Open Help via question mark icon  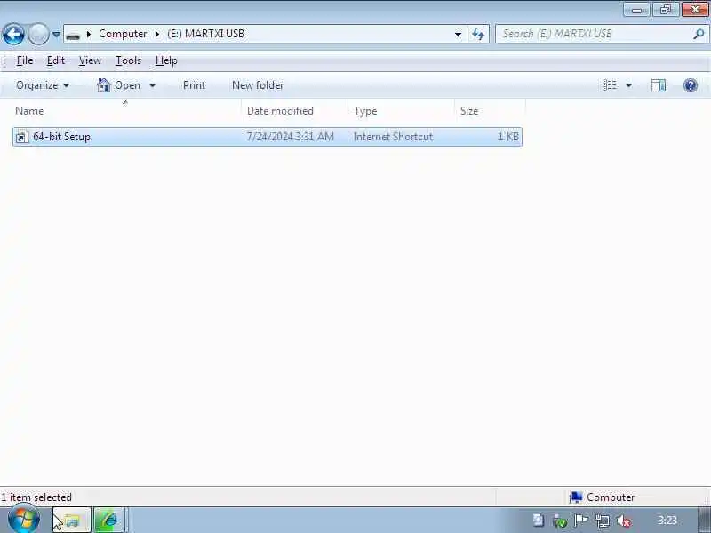pyautogui.click(x=691, y=85)
